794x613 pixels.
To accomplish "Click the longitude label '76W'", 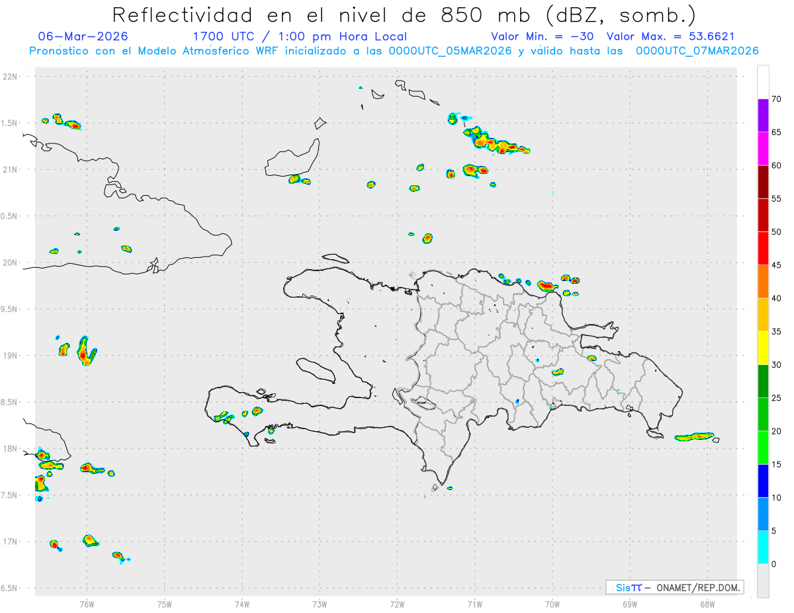I will (87, 604).
